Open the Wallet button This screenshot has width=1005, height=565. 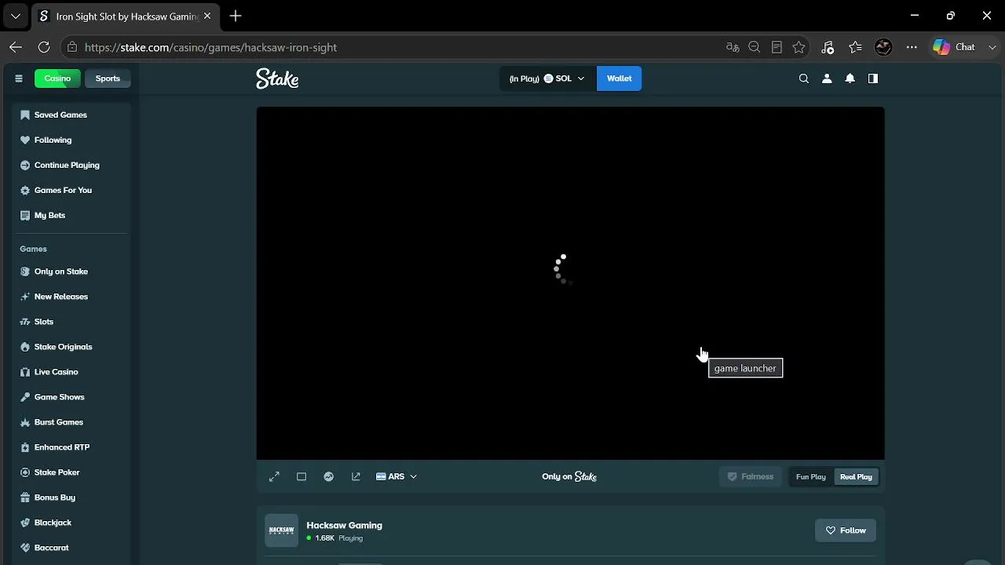pos(619,78)
